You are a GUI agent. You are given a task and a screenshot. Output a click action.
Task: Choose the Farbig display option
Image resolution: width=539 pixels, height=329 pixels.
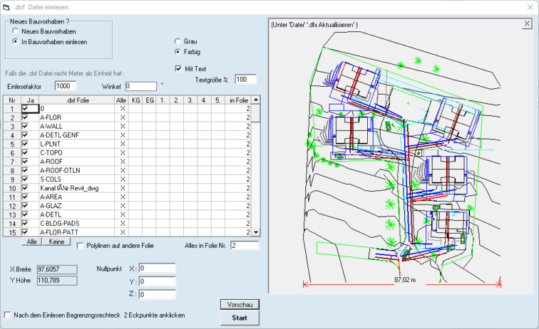(x=178, y=52)
